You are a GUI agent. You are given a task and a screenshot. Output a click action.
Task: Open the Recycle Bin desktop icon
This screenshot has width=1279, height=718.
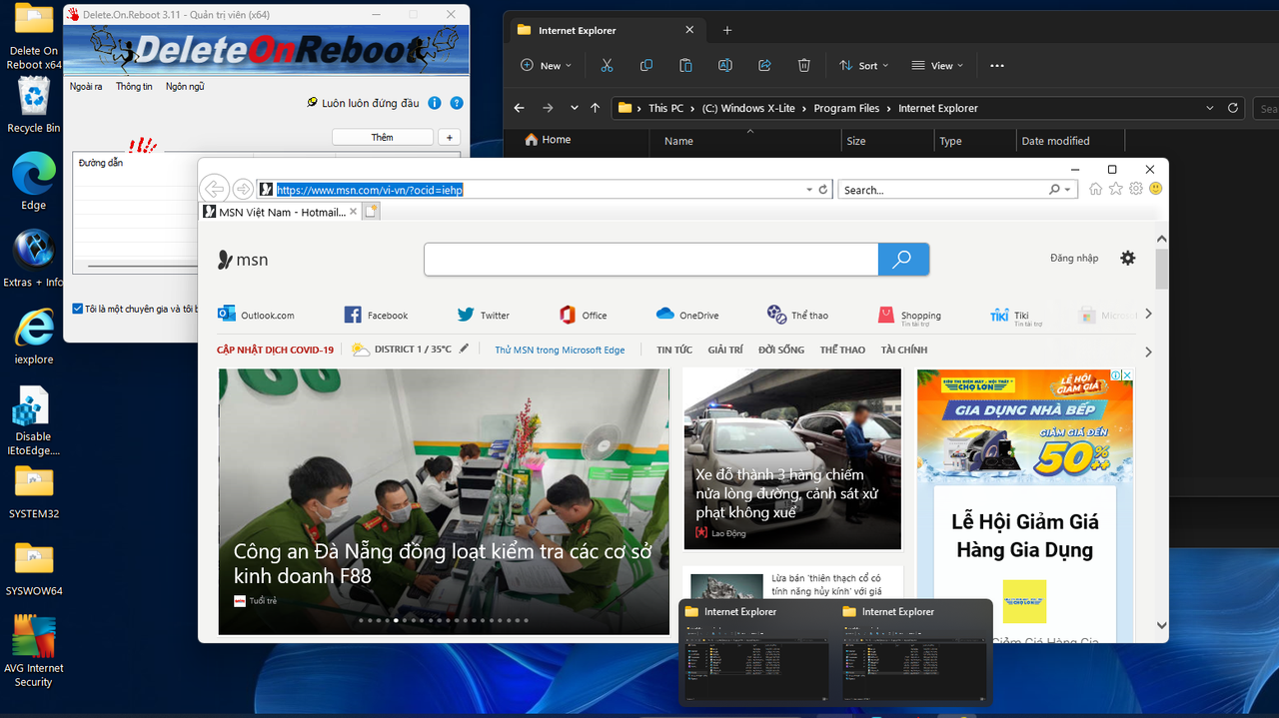tap(34, 106)
